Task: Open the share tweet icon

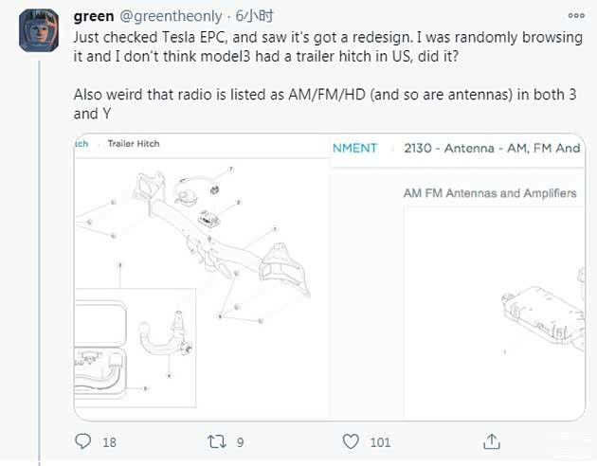Action: (x=491, y=441)
